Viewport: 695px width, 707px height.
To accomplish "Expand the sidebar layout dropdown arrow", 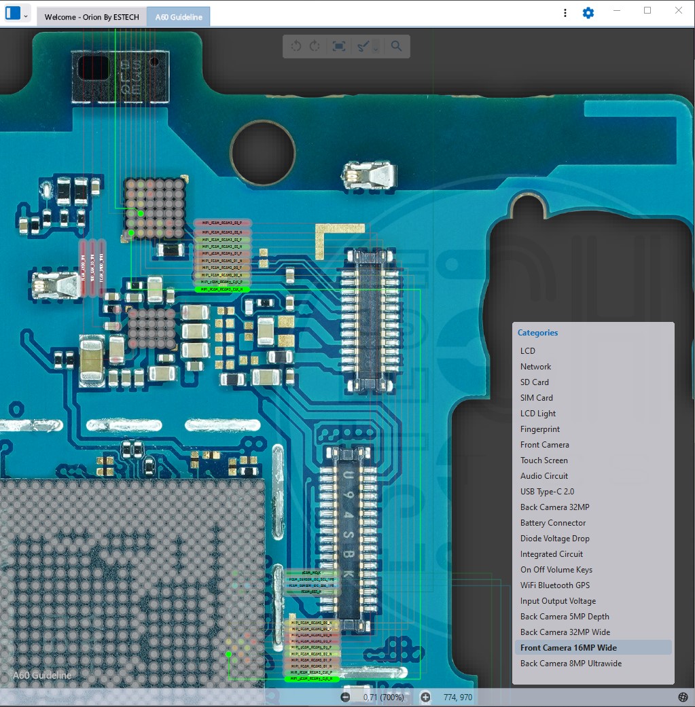I will 26,14.
